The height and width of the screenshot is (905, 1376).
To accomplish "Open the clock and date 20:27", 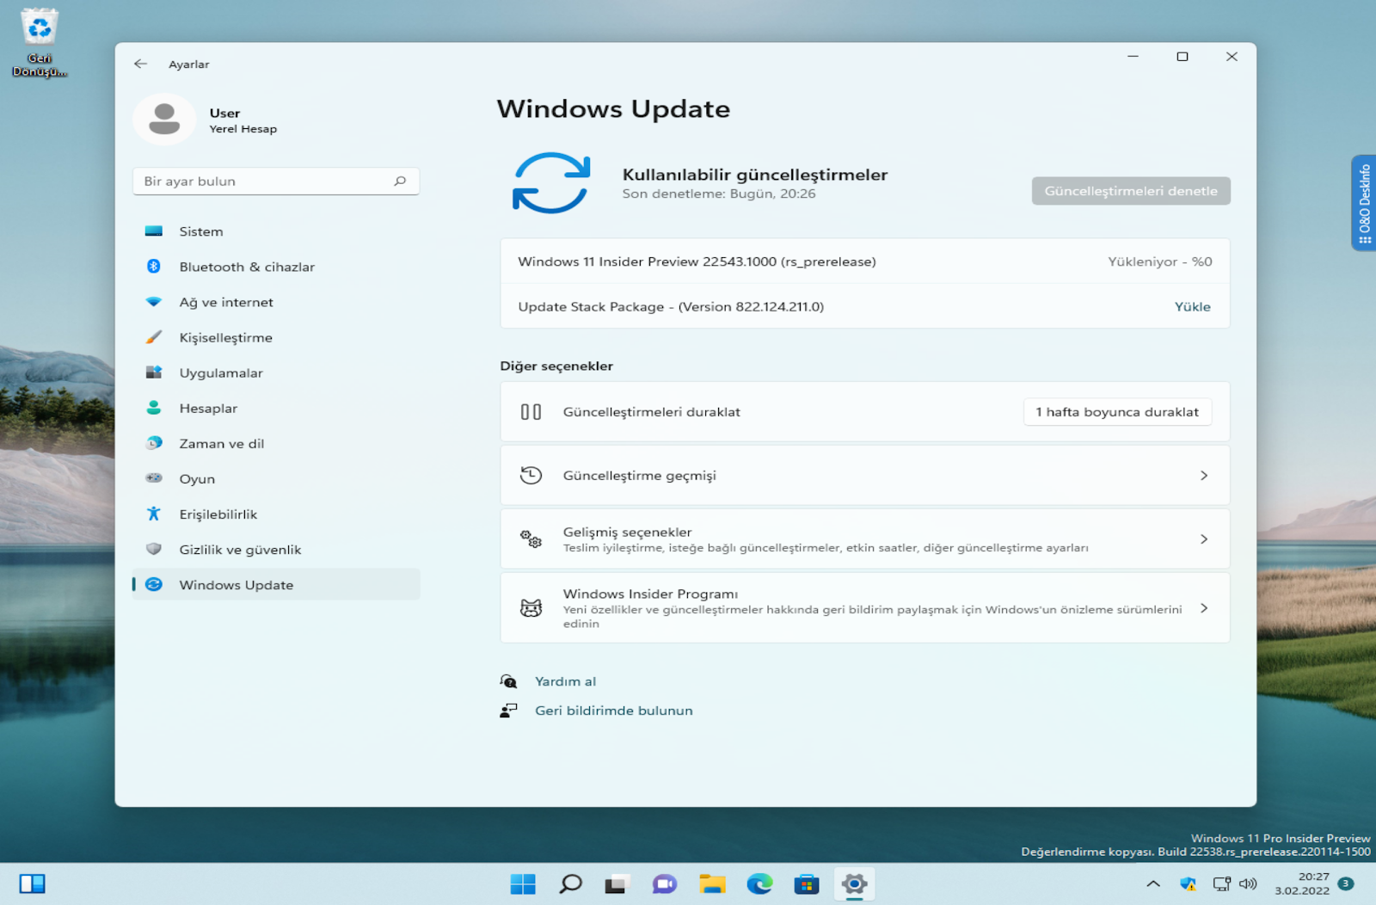I will 1301,883.
